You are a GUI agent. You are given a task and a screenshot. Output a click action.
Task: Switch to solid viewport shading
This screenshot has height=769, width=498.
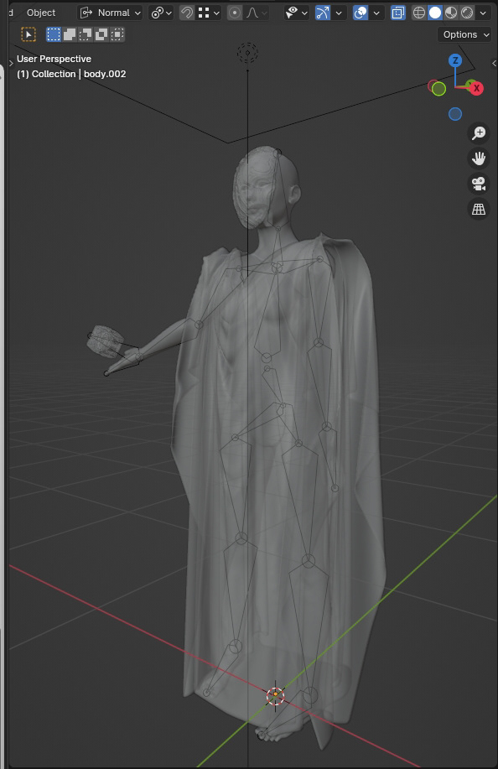pyautogui.click(x=435, y=13)
